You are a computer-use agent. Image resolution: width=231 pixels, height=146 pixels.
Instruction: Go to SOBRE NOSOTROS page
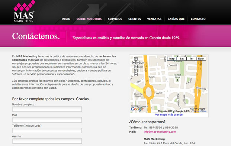[x=89, y=19]
